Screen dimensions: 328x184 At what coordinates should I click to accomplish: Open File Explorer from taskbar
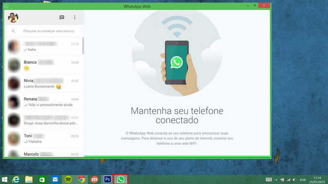pyautogui.click(x=29, y=179)
